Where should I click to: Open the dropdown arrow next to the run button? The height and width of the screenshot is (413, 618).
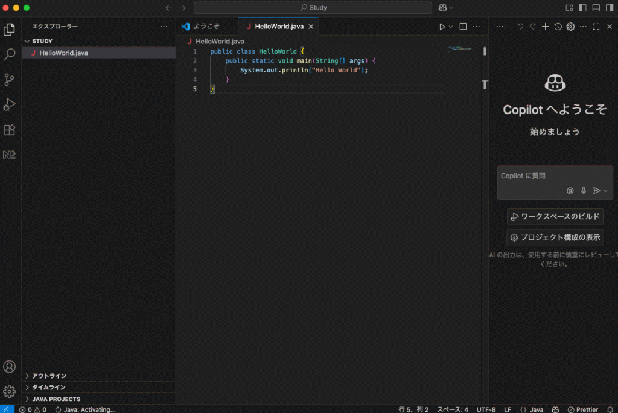click(451, 27)
